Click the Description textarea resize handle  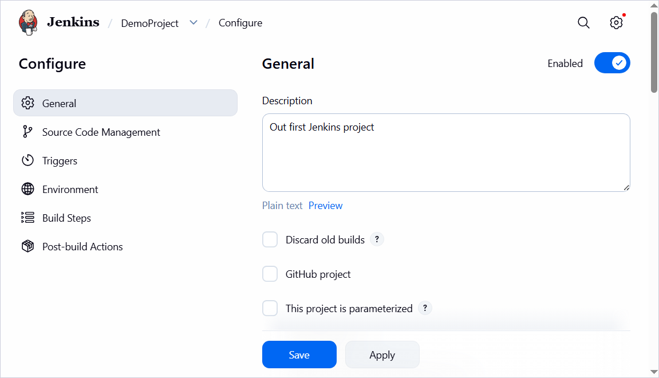[626, 188]
